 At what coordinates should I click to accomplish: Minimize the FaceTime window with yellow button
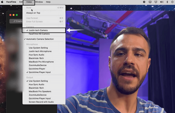pos(13,15)
